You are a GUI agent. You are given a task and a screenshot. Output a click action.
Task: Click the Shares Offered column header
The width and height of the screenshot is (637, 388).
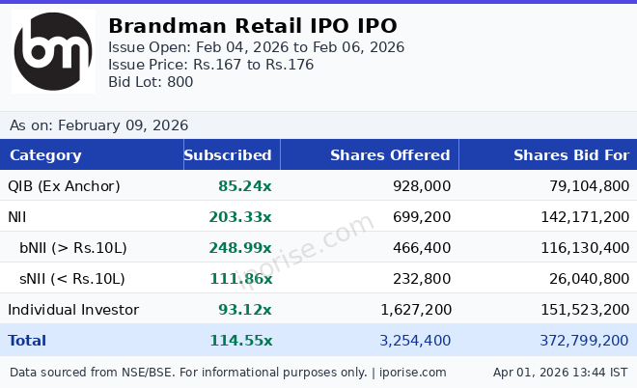pos(390,155)
